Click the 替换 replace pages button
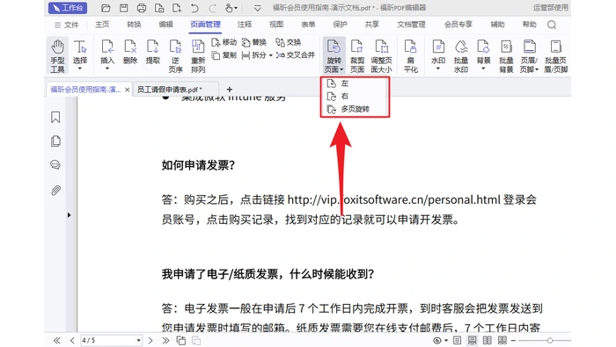The image size is (616, 347). coord(254,42)
